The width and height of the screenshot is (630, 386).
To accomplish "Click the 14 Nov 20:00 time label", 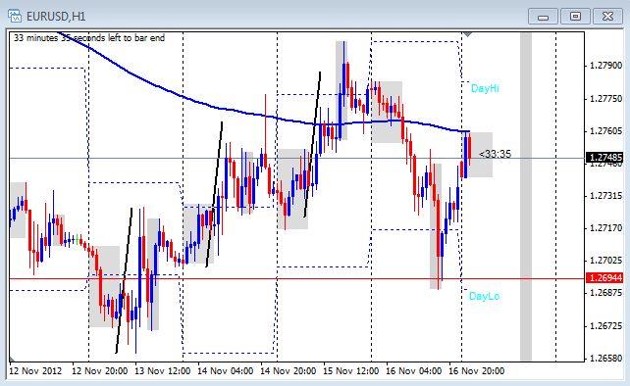I will [289, 370].
